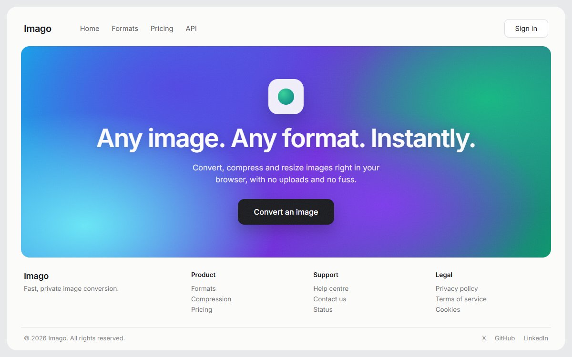This screenshot has width=572, height=357.
Task: Click Convert an image button
Action: (286, 212)
